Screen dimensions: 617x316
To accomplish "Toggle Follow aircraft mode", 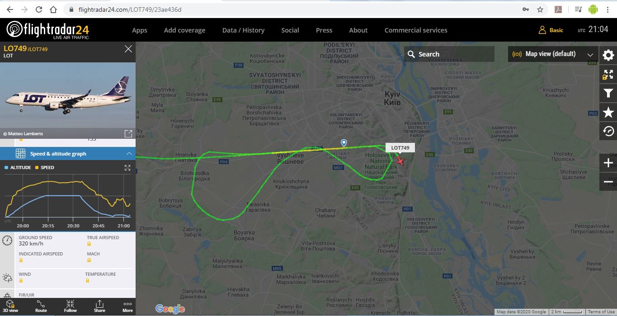I will [x=70, y=306].
